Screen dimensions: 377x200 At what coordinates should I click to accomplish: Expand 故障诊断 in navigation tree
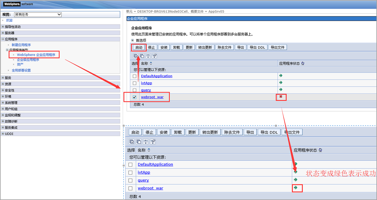[3, 121]
